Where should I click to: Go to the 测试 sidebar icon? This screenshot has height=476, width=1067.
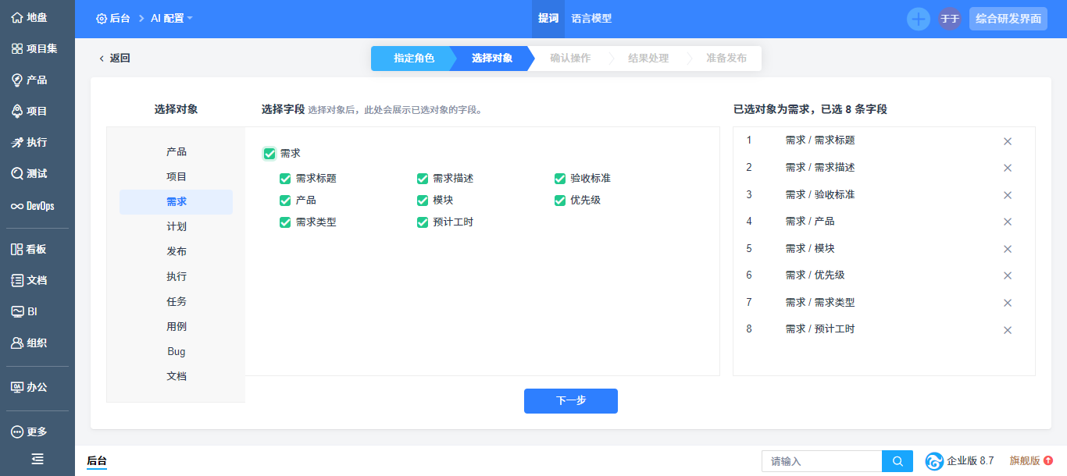coord(17,173)
